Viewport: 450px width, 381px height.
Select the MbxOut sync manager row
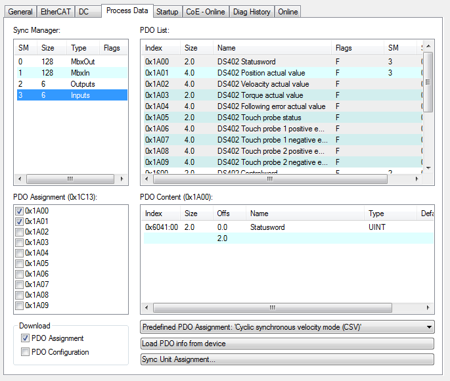point(72,61)
